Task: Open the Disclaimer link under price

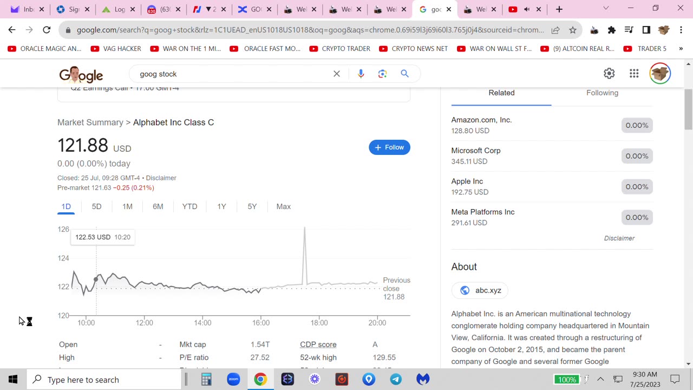Action: coord(161,178)
